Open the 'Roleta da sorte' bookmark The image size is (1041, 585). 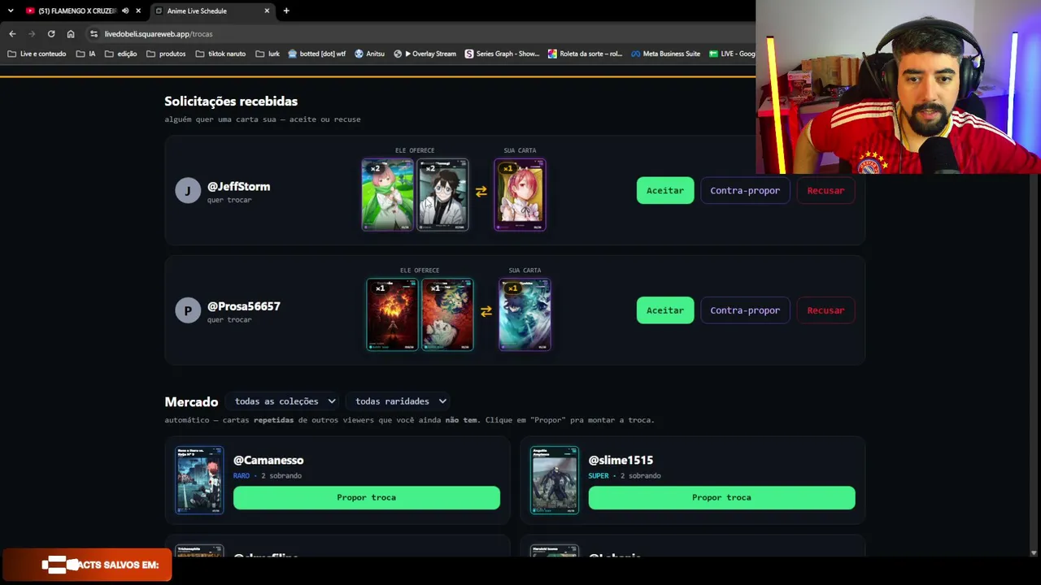pyautogui.click(x=586, y=54)
